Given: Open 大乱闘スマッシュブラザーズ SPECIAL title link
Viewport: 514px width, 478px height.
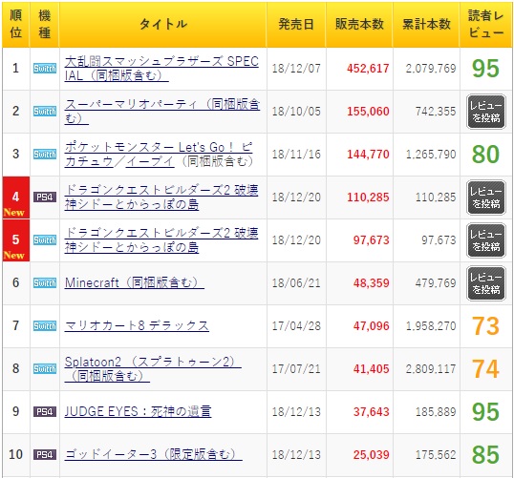Looking at the screenshot, I should point(161,69).
